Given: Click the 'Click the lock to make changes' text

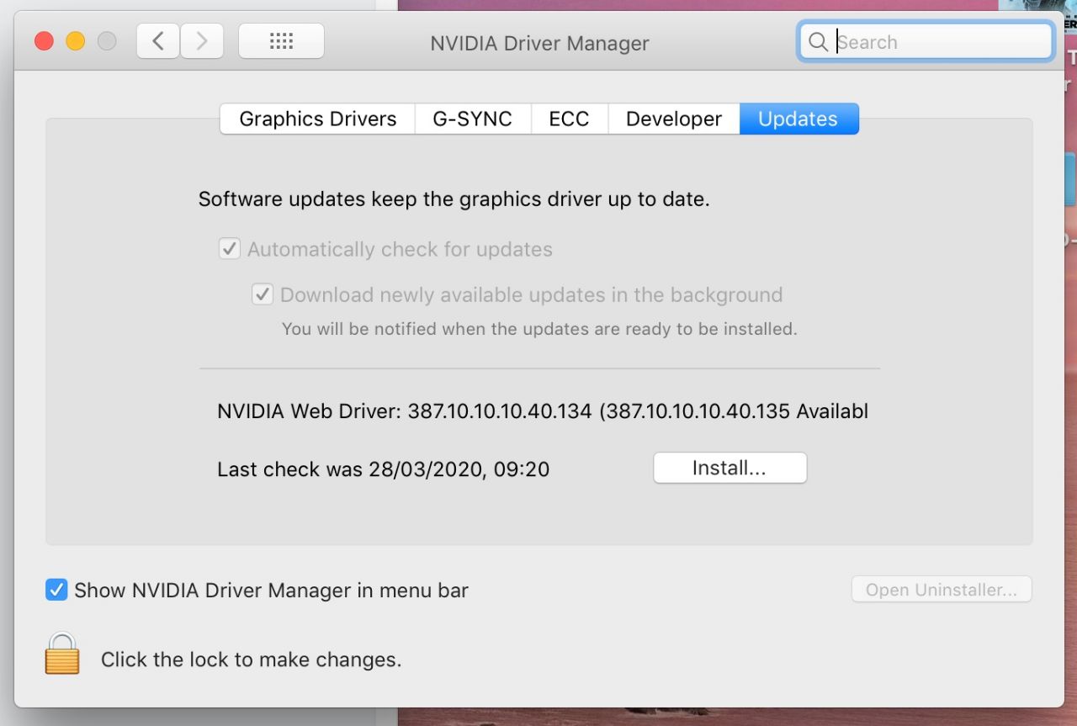Looking at the screenshot, I should pos(252,660).
